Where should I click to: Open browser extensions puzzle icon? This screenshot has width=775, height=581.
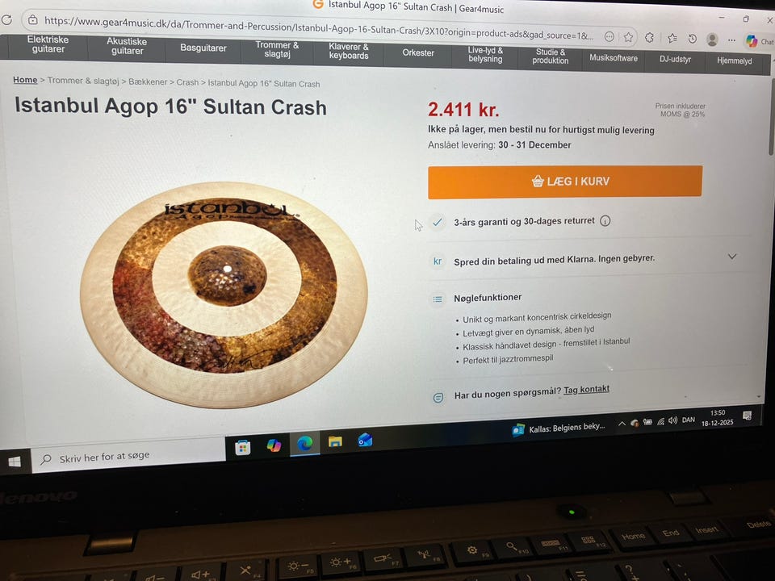coord(650,37)
